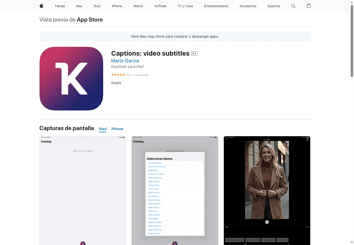Click the Captions app K icon
Viewport: 354px width, 245px height.
(x=71, y=79)
